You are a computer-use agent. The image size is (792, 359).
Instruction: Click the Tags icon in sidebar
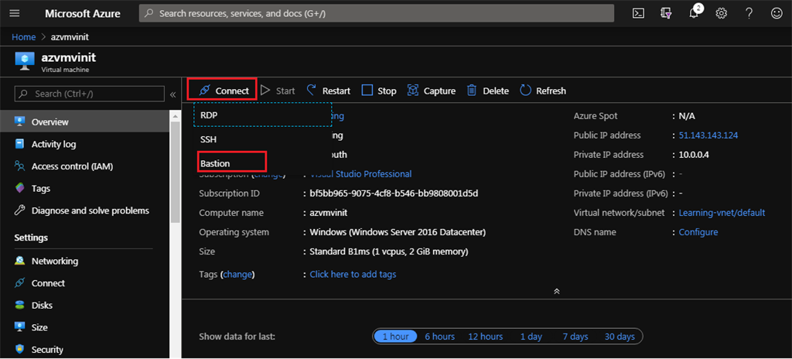coord(19,188)
